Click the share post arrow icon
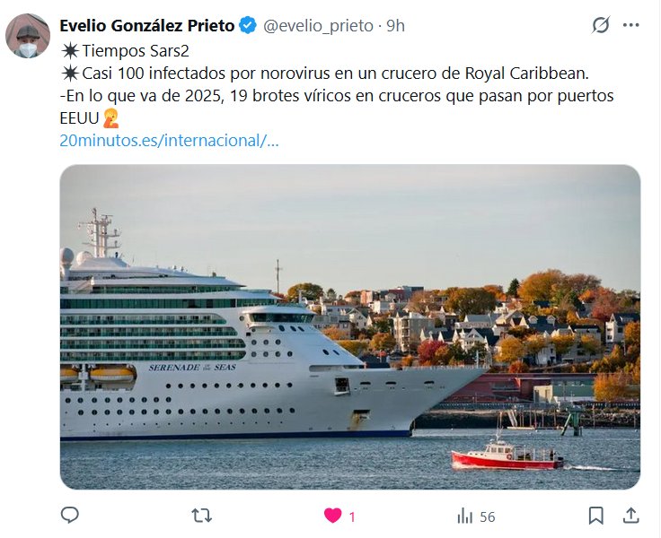The image size is (661, 538). click(x=630, y=516)
